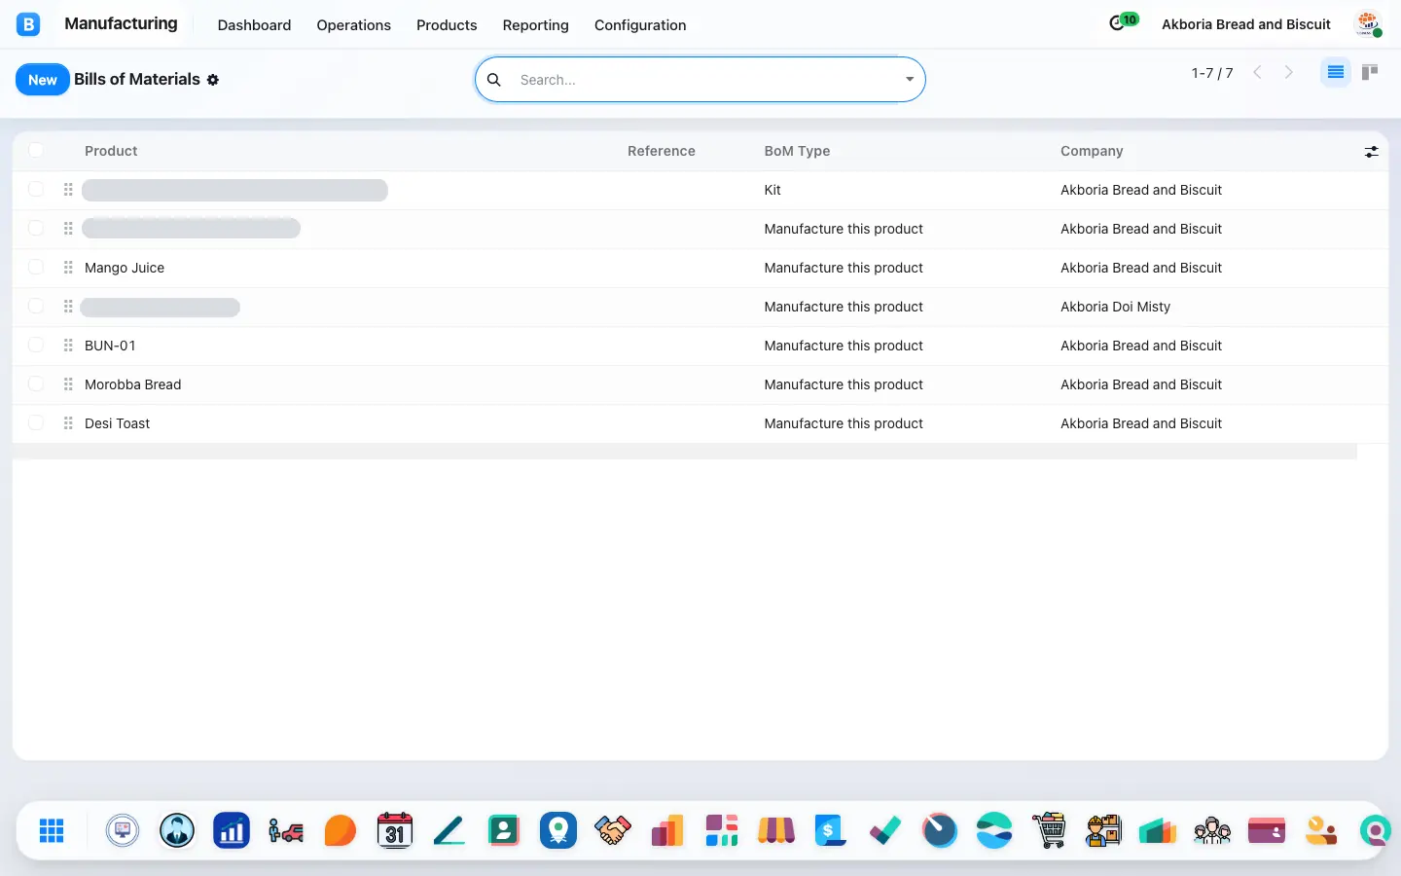This screenshot has width=1401, height=876.
Task: Click the Manufacturing app logo icon
Action: pyautogui.click(x=28, y=24)
